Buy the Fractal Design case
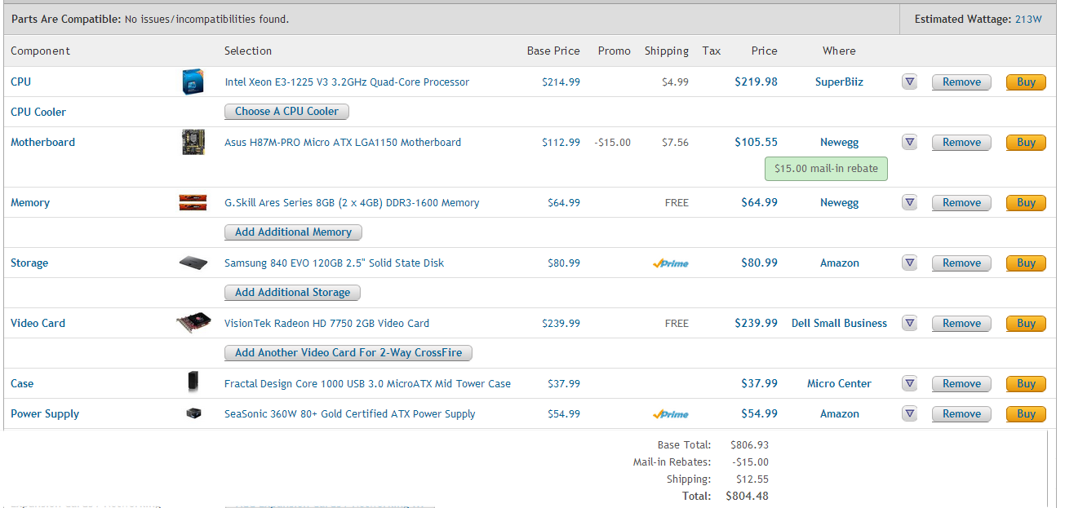The image size is (1065, 508). [1026, 383]
